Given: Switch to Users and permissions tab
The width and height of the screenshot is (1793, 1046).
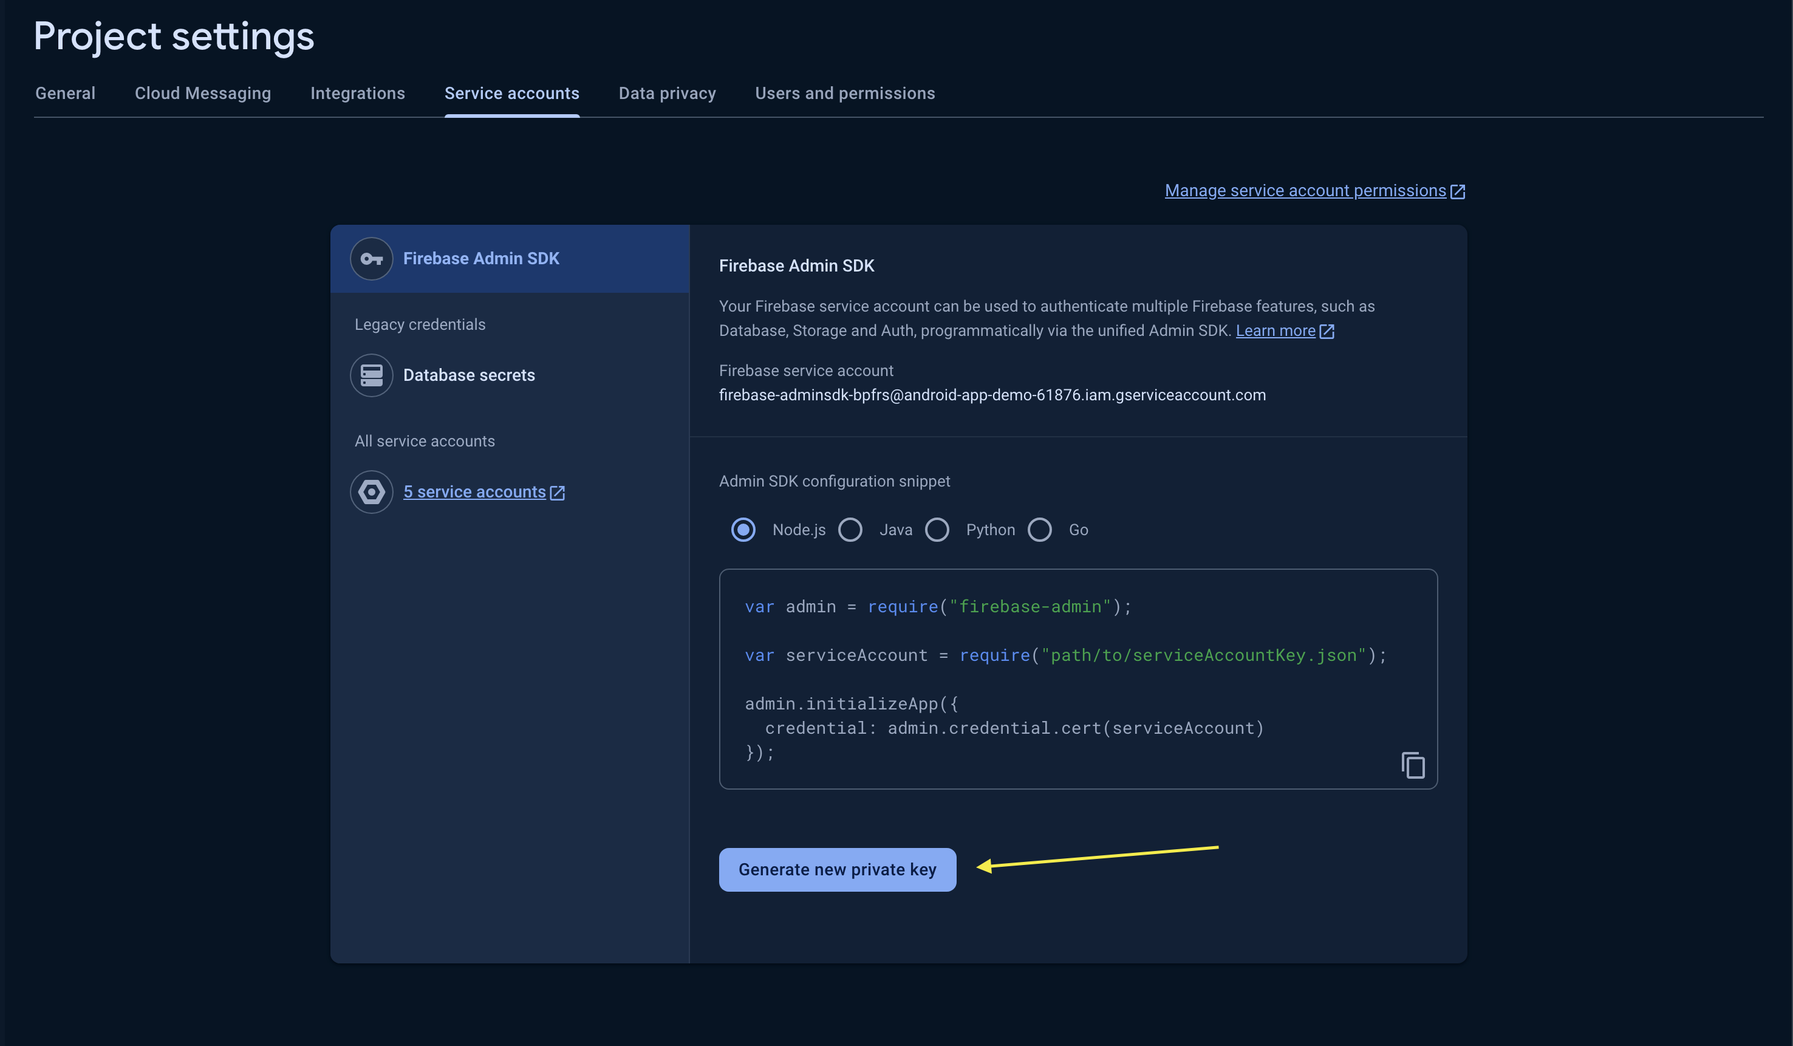Looking at the screenshot, I should pos(845,93).
